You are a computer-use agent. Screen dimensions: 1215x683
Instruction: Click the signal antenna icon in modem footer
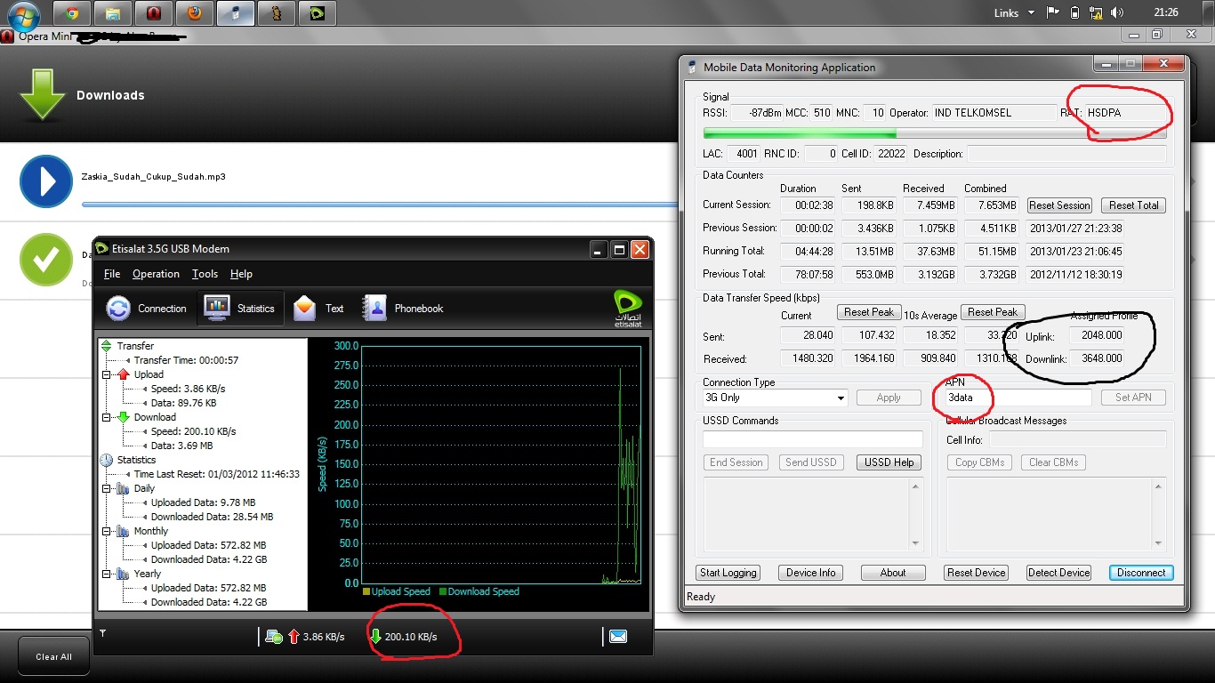coord(102,633)
